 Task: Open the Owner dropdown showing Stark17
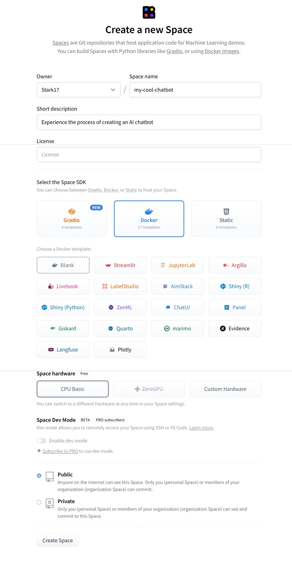(78, 90)
